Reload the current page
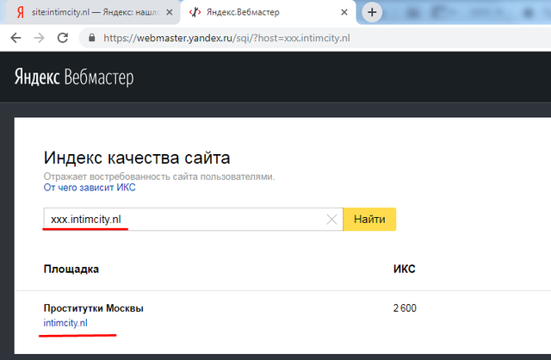 click(x=63, y=38)
